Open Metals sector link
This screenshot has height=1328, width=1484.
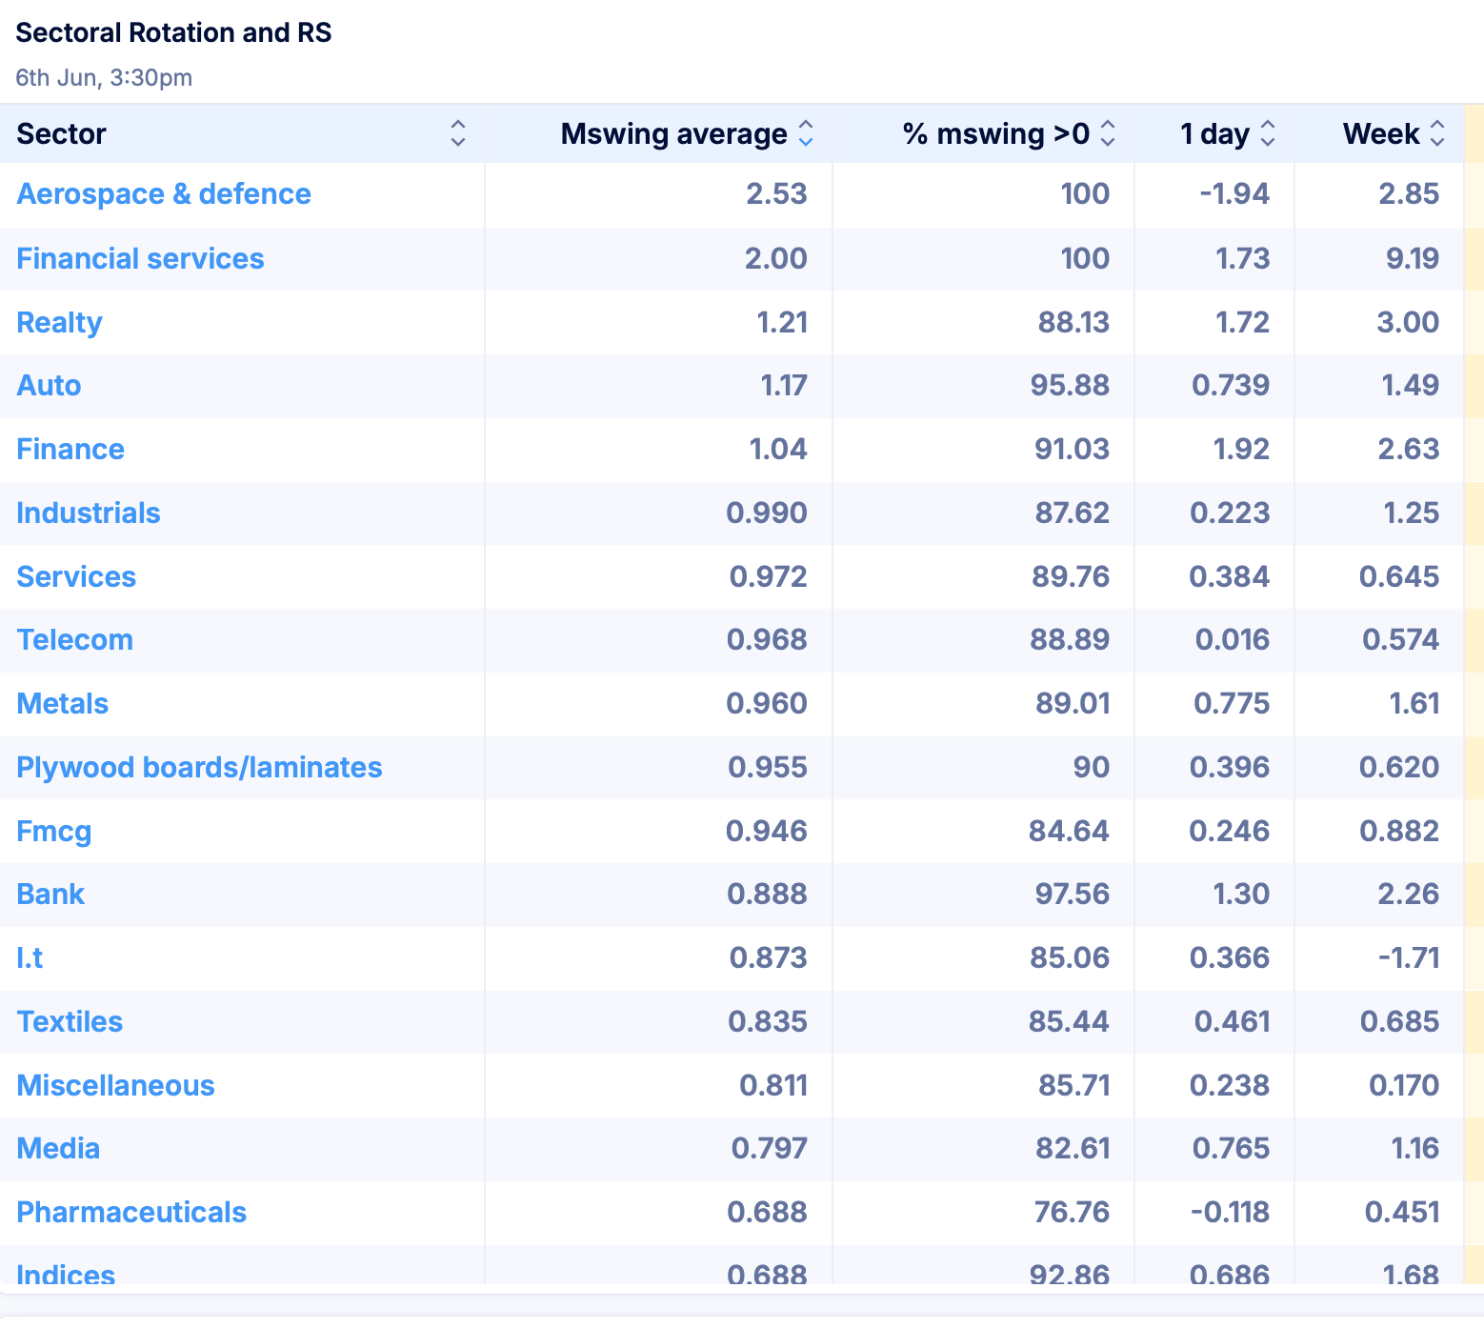[62, 704]
